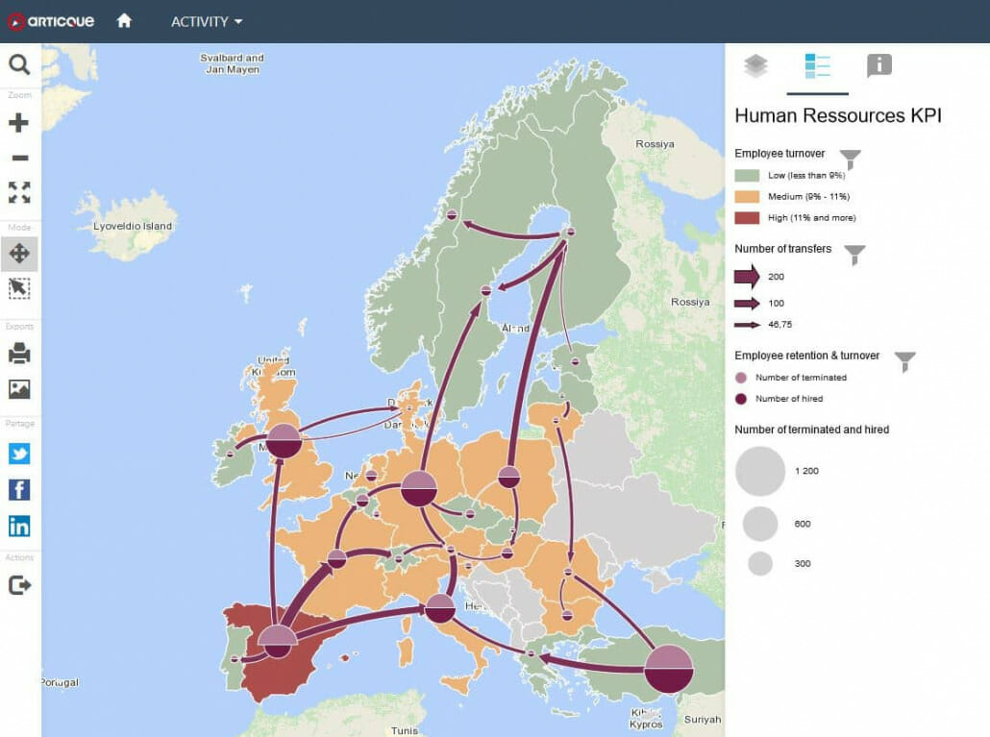The height and width of the screenshot is (737, 990).
Task: Zoom in with the plus icon
Action: 19,123
